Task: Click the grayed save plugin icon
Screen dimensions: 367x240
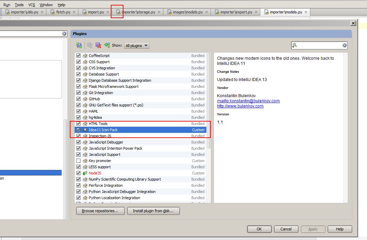Action: click(x=89, y=45)
